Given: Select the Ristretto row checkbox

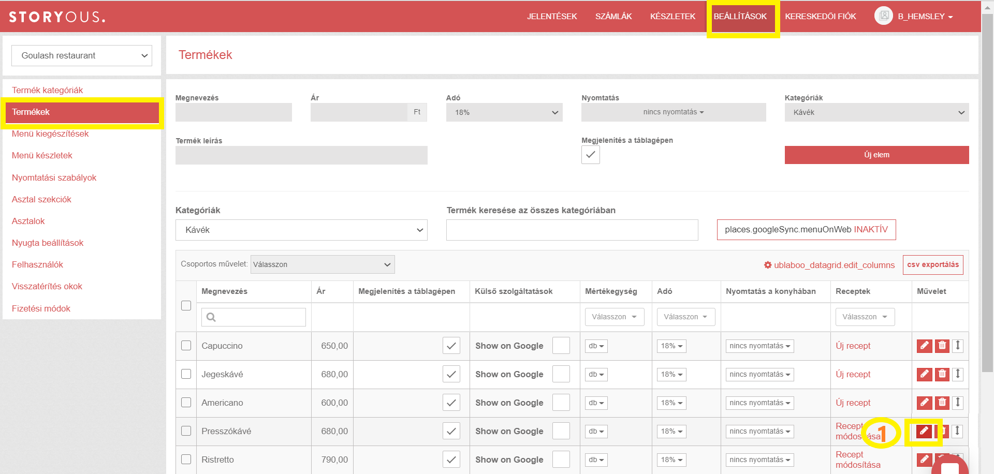Looking at the screenshot, I should pos(186,460).
